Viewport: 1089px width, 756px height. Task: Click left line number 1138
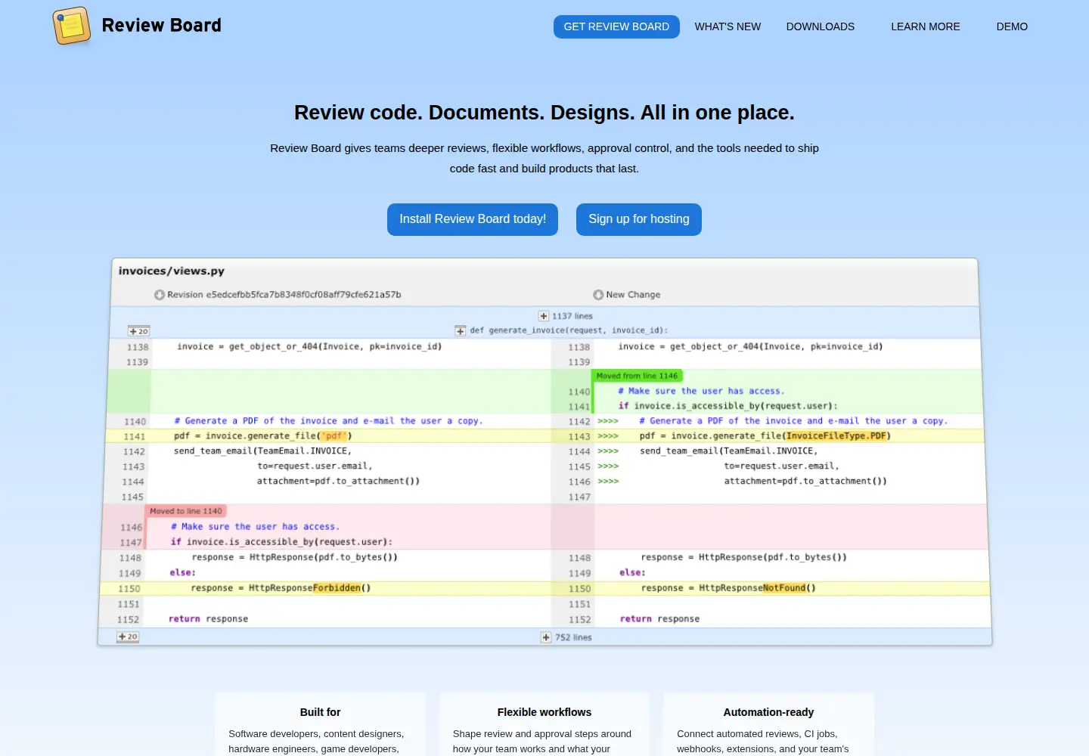(x=138, y=347)
